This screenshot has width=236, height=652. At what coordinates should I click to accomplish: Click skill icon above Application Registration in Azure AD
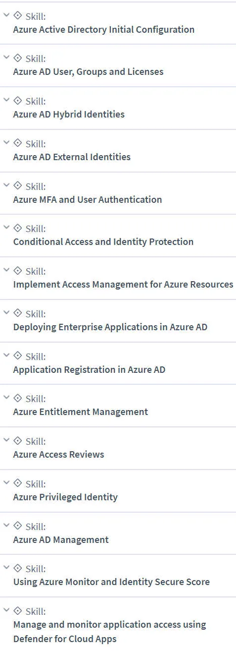[x=17, y=356]
